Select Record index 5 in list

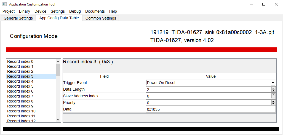click(x=31, y=86)
